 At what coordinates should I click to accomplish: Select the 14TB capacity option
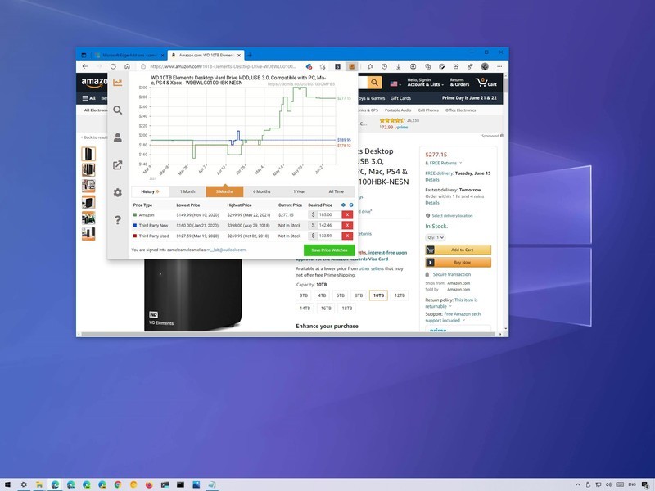tap(305, 309)
